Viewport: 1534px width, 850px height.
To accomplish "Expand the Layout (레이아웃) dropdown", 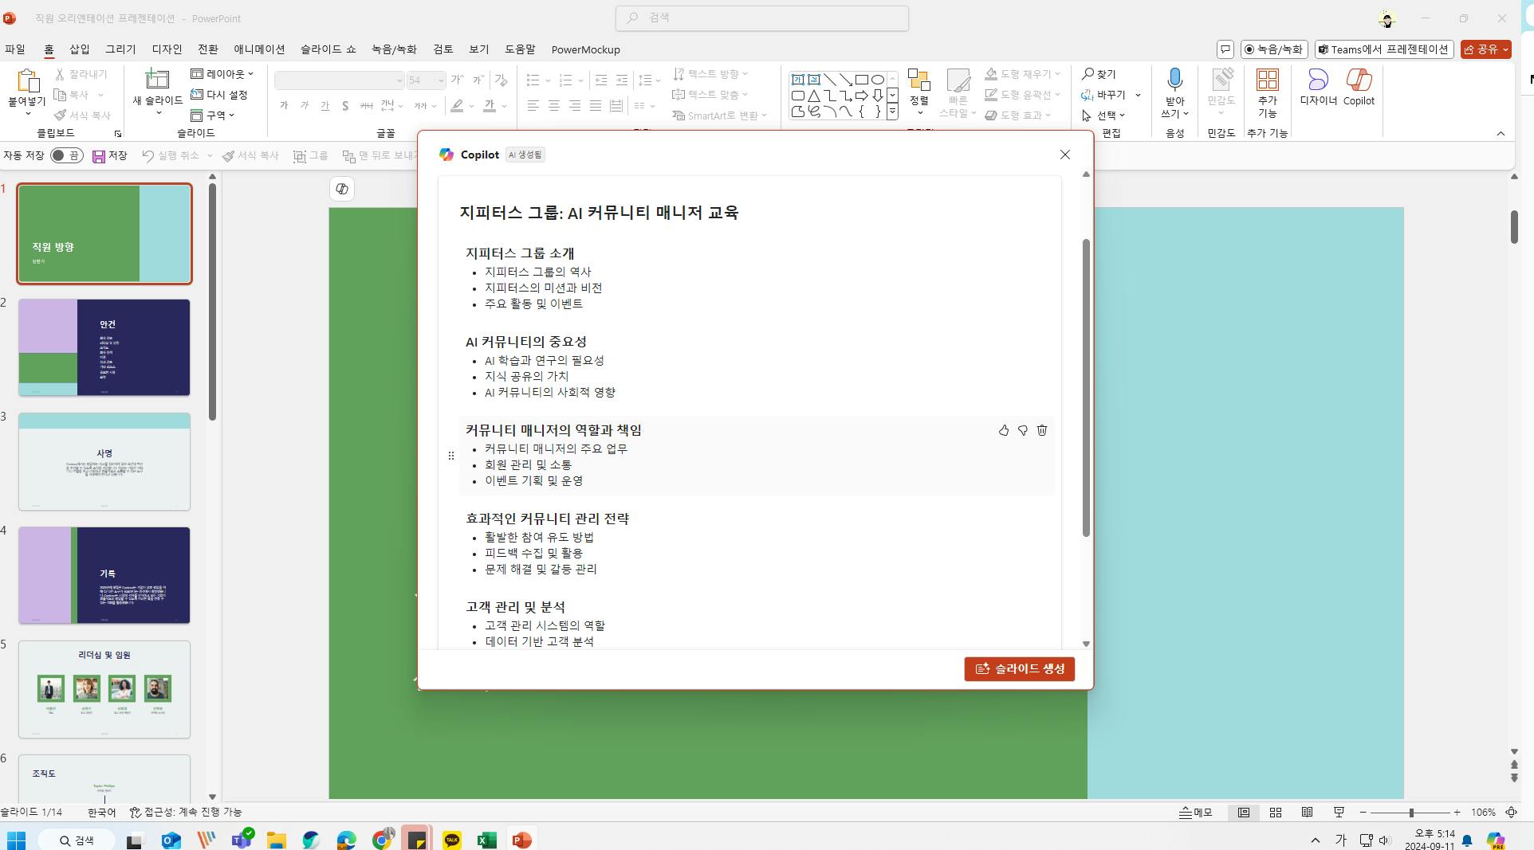I will click(222, 74).
